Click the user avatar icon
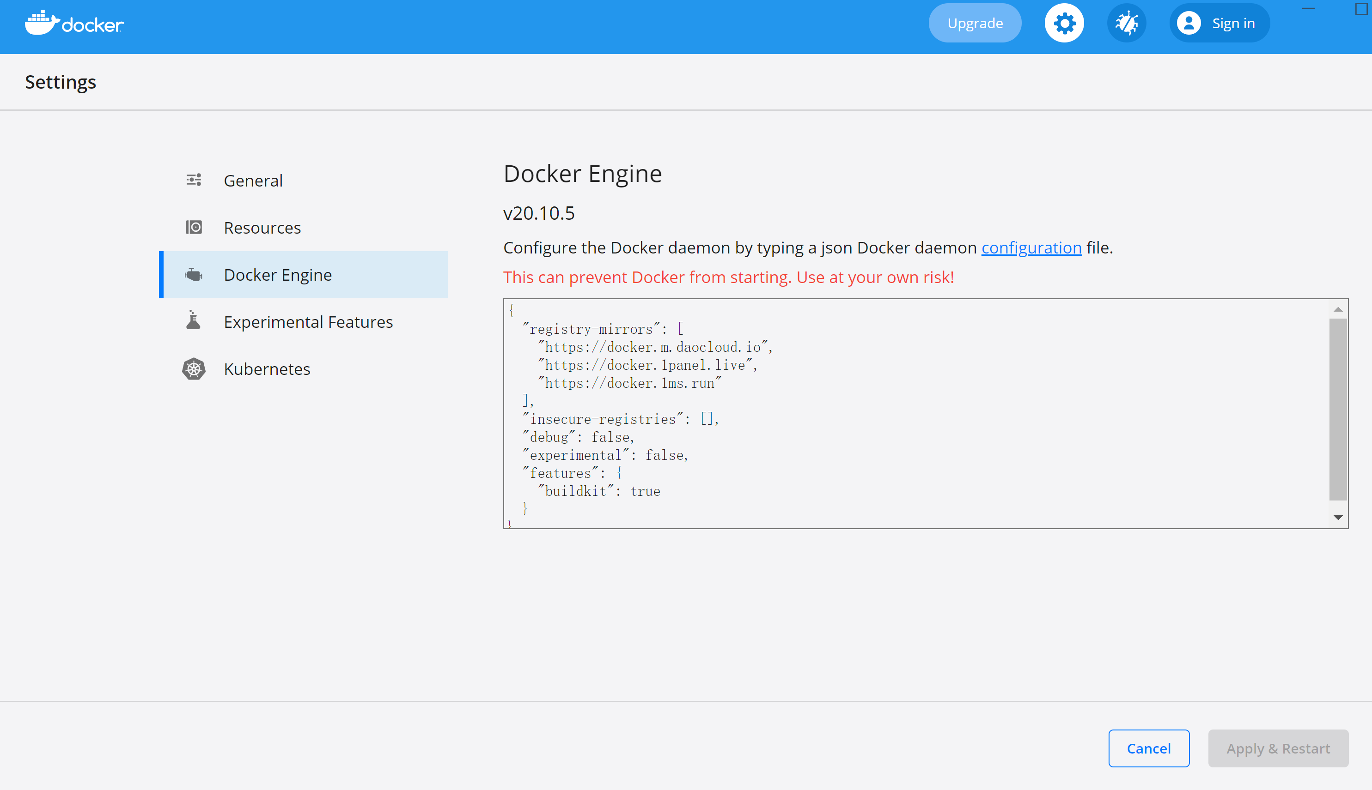Image resolution: width=1372 pixels, height=790 pixels. 1189,24
